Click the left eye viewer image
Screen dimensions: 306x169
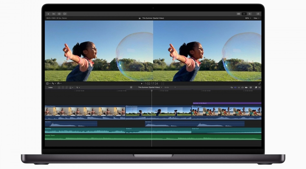[x=99, y=51]
